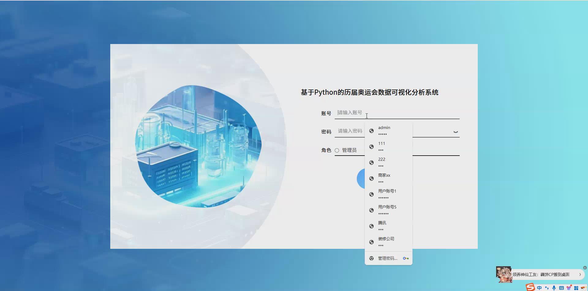Click the voice input microphone icon

(554, 287)
